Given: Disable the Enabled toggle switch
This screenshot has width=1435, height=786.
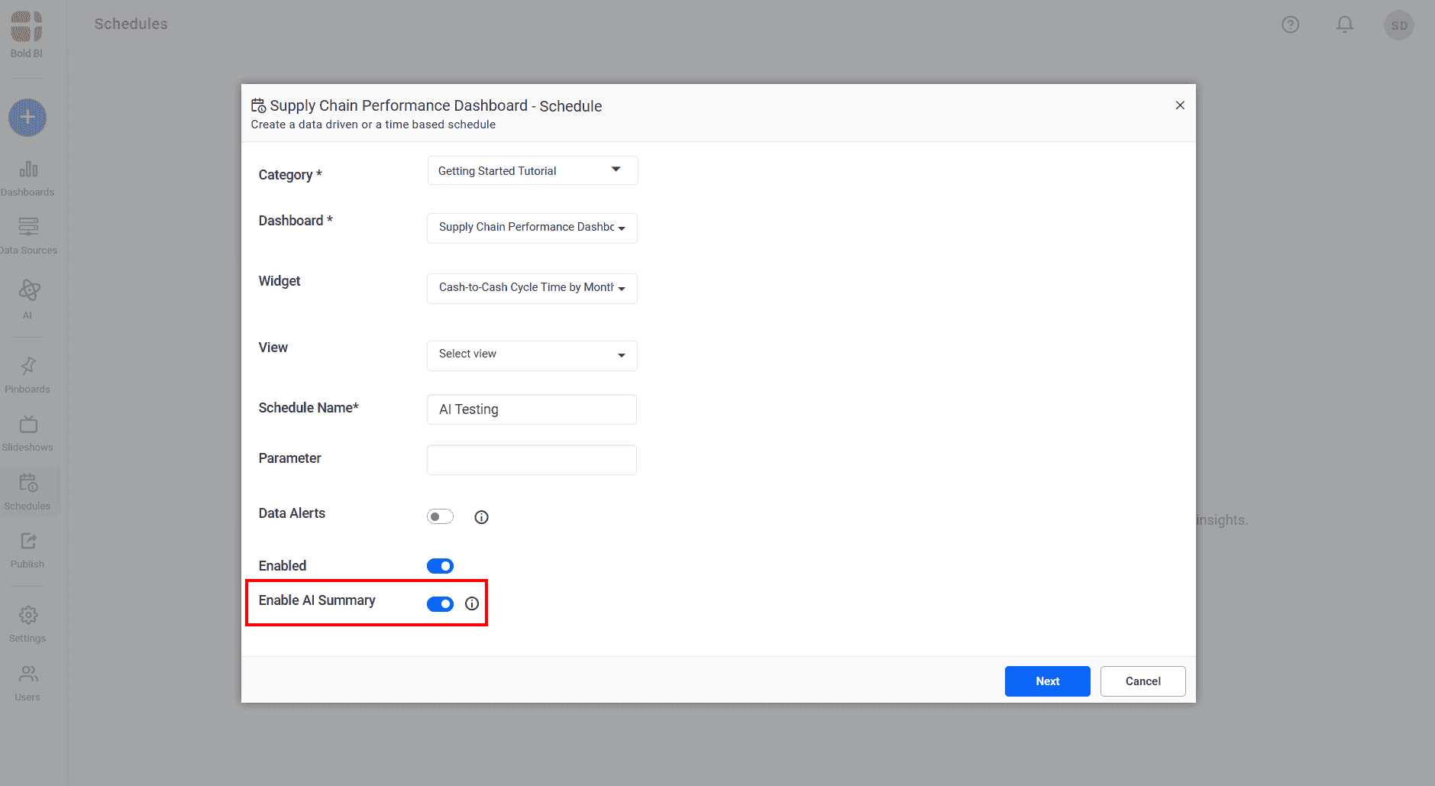Looking at the screenshot, I should click(440, 566).
